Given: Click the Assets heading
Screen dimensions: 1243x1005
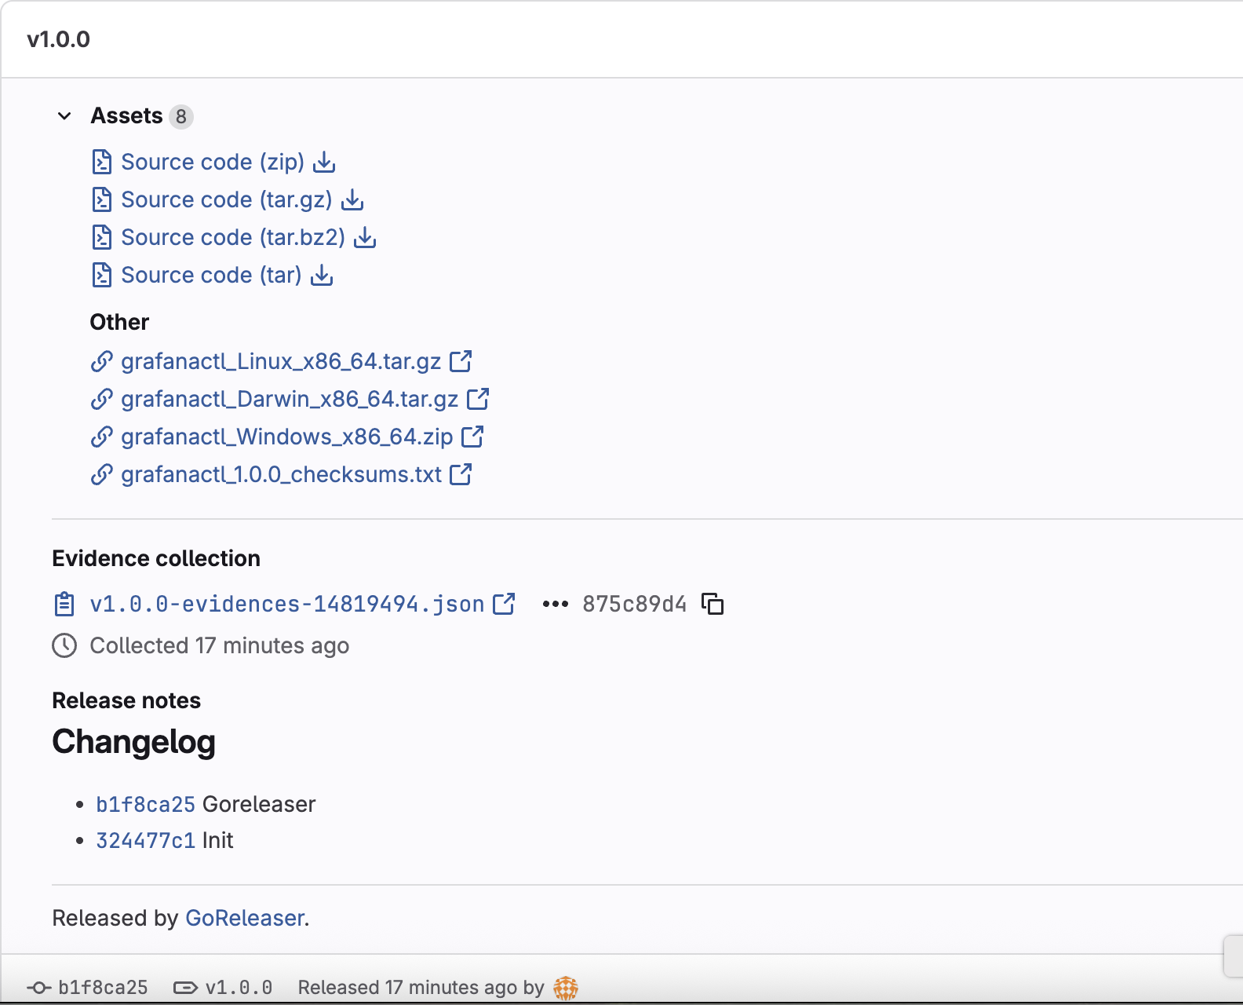Looking at the screenshot, I should tap(126, 116).
